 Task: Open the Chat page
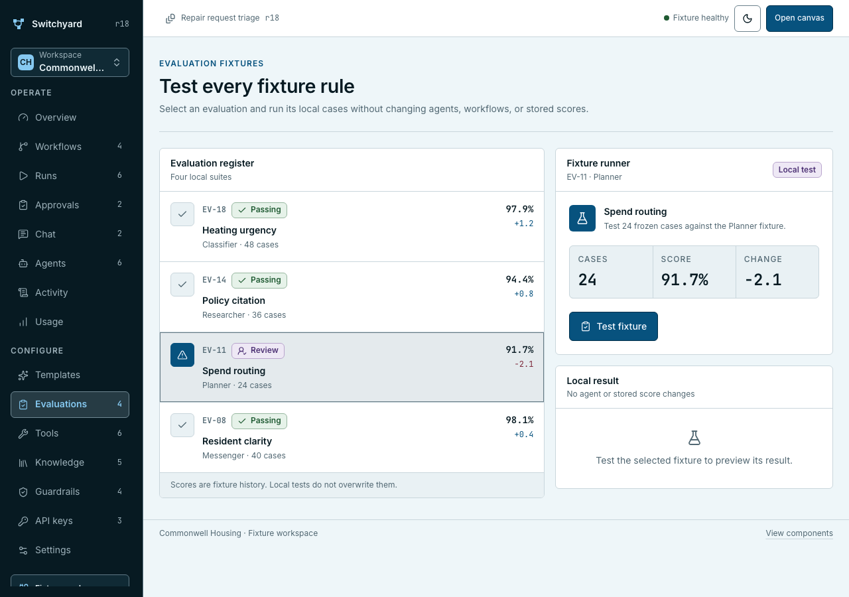pyautogui.click(x=70, y=234)
